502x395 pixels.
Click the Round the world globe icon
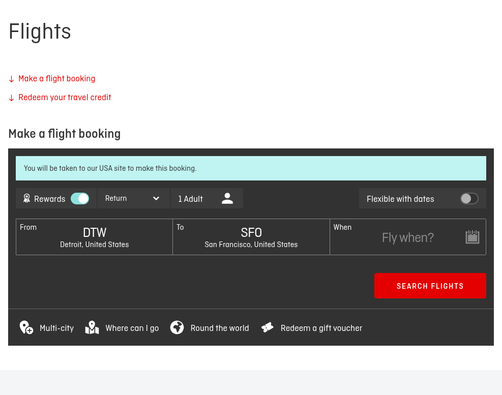[x=177, y=327]
